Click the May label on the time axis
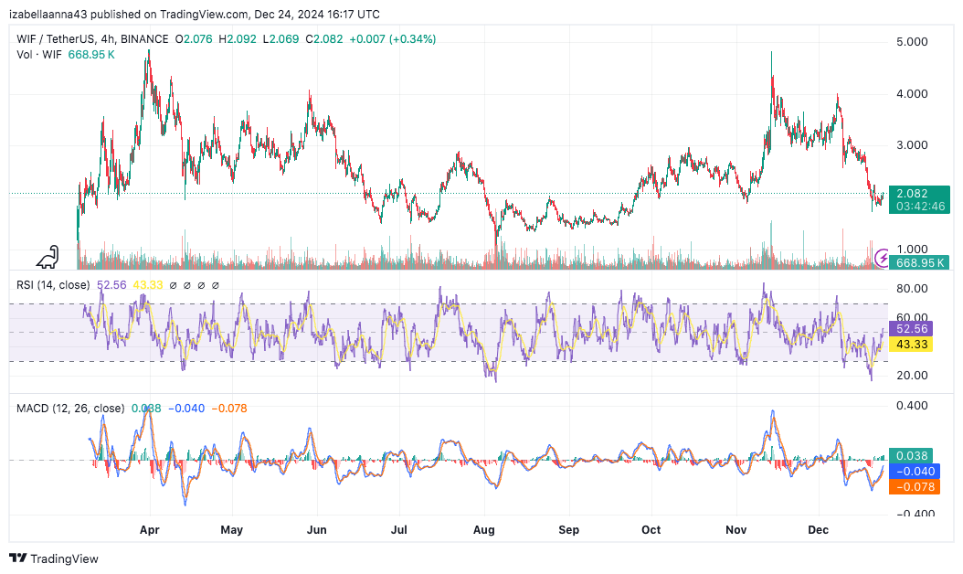Image resolution: width=963 pixels, height=574 pixels. 231,530
